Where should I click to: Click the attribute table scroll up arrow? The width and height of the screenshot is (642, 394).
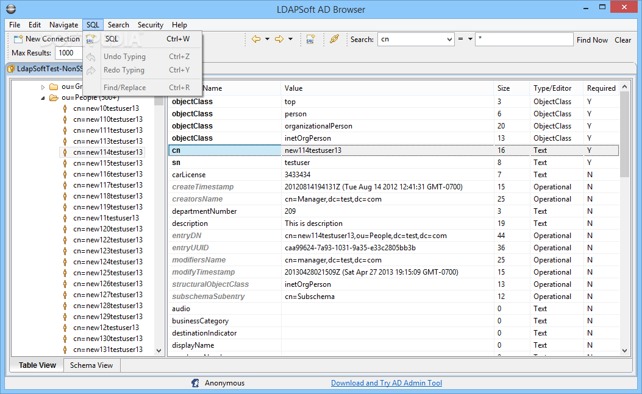point(624,86)
